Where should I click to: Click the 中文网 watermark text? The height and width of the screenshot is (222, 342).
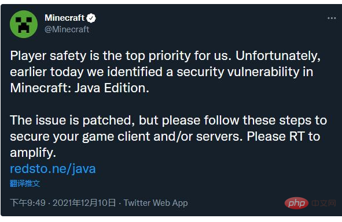(x=323, y=204)
